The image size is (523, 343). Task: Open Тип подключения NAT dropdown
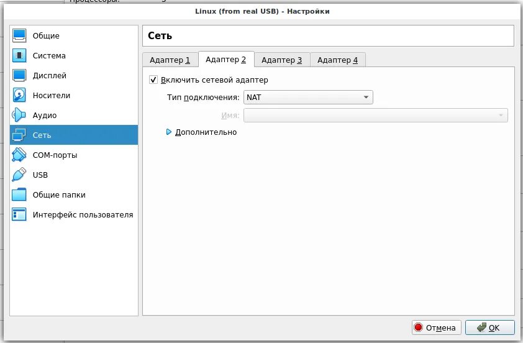308,97
